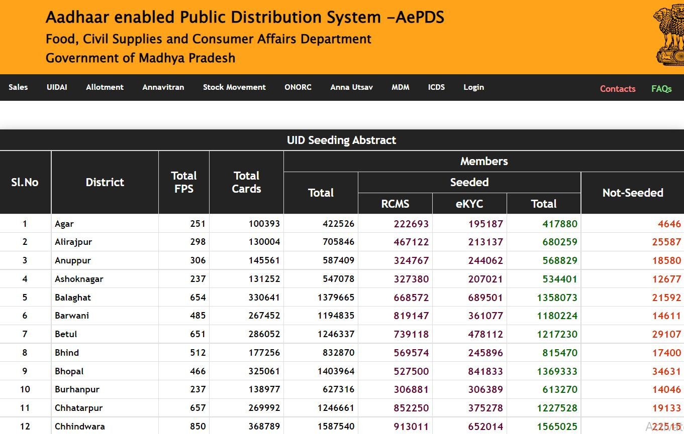Select the Chhindwara district cell
The image size is (684, 434).
pos(105,426)
